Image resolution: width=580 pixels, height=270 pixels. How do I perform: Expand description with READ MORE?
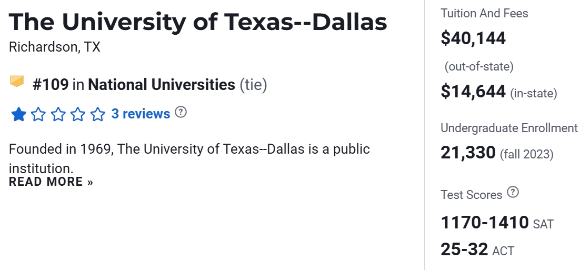pos(51,182)
